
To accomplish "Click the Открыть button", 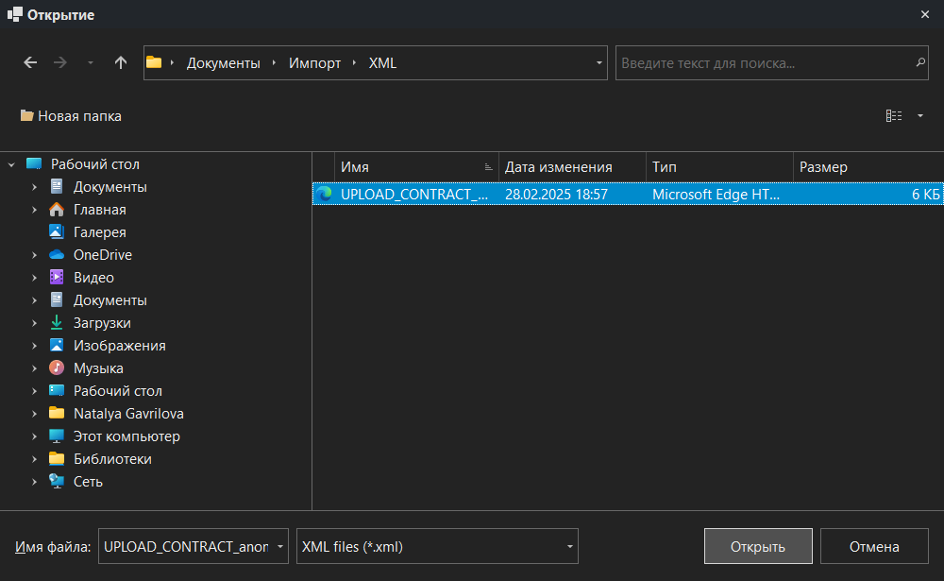I will click(758, 546).
